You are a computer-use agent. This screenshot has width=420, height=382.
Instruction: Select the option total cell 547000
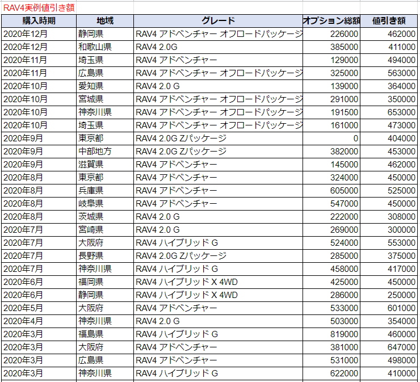point(331,204)
